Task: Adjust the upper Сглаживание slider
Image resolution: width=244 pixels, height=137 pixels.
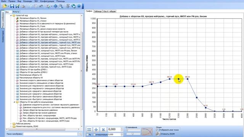Action: pyautogui.click(x=133, y=130)
